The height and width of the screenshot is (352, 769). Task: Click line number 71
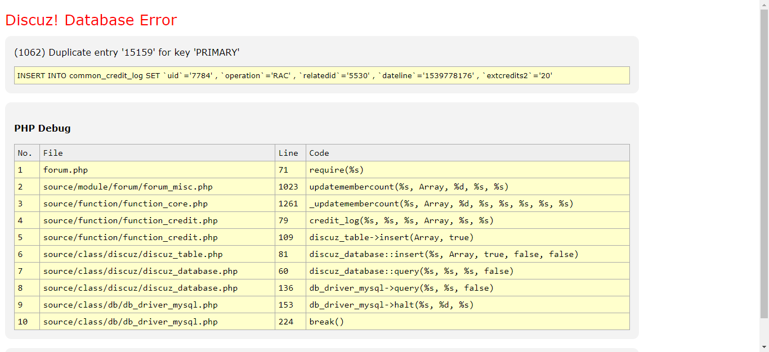[283, 170]
